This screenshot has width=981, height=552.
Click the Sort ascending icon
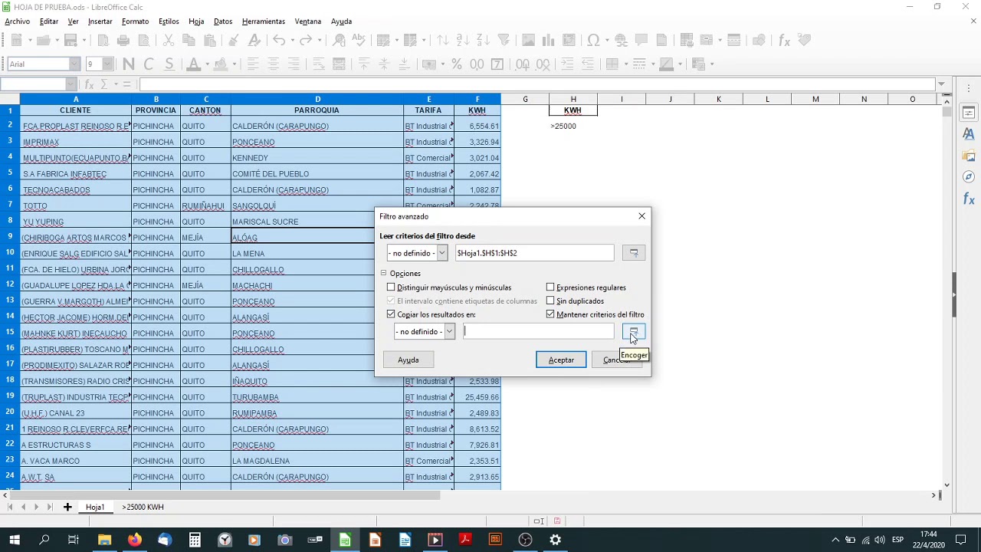click(x=463, y=40)
